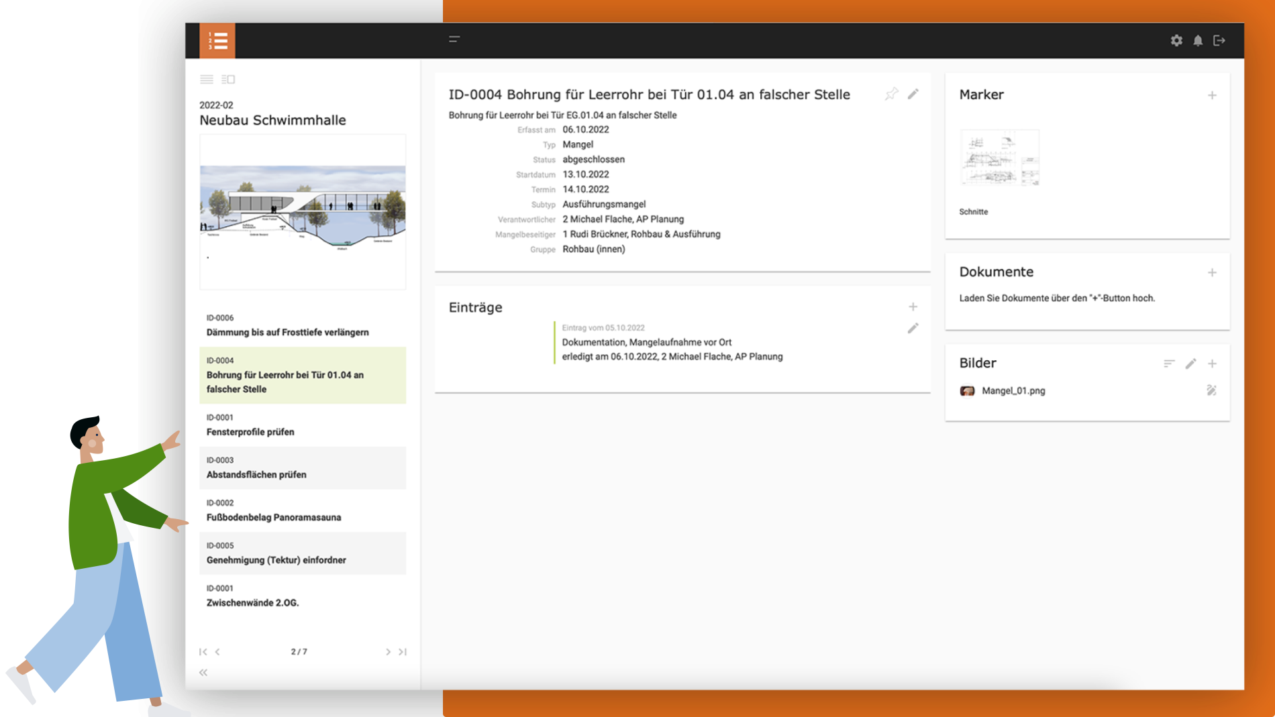Click Erfasst am date 06.10.2022
Screen dimensions: 1275x717
(585, 130)
